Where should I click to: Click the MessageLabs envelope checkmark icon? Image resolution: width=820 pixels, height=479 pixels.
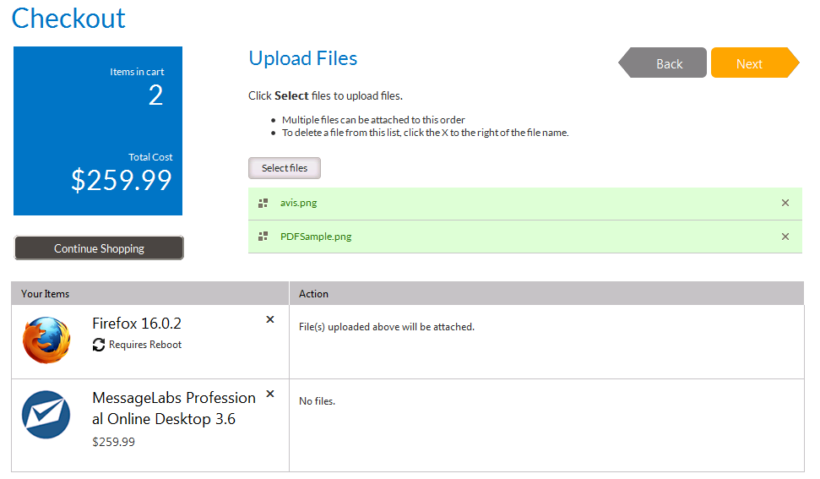46,415
